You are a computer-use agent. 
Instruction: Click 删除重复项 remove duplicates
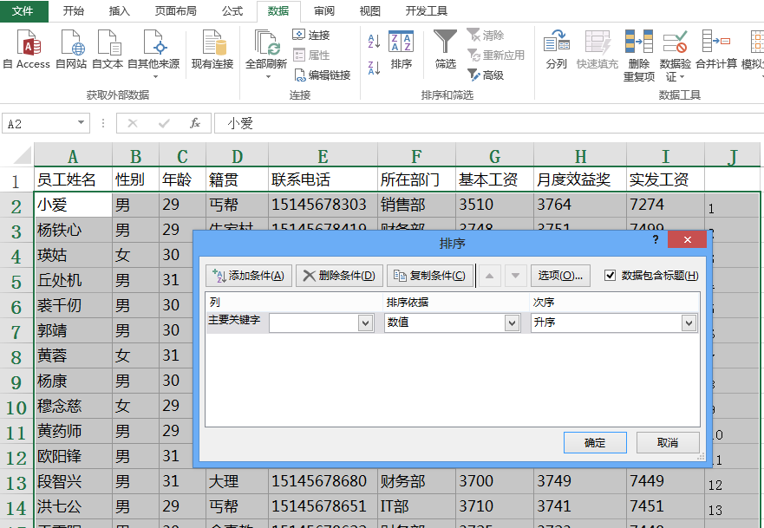point(639,55)
